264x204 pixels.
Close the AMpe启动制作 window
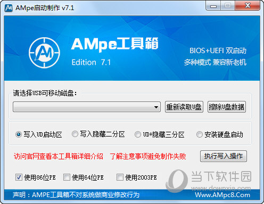point(248,6)
